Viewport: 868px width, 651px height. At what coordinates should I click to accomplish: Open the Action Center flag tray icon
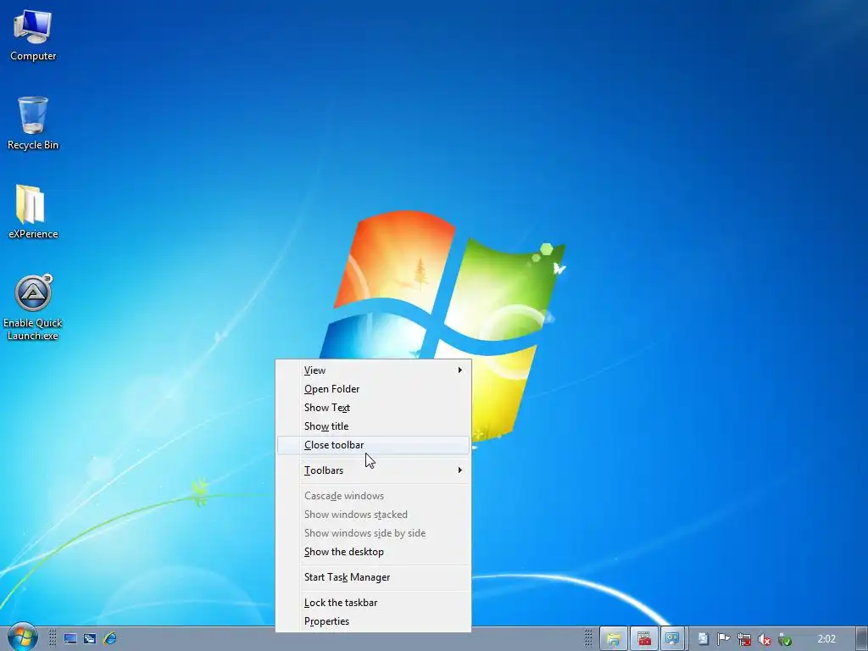pos(724,639)
